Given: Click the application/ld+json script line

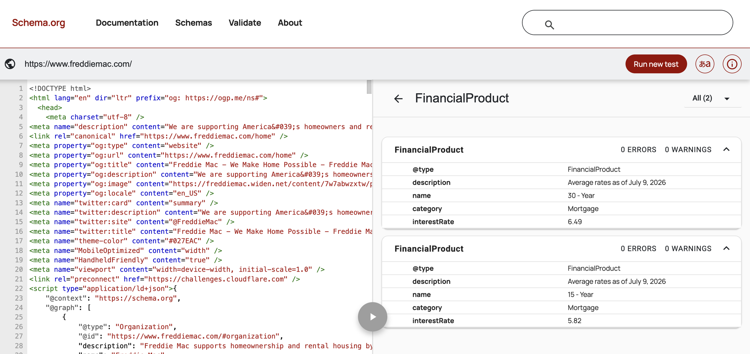Looking at the screenshot, I should pos(103,289).
